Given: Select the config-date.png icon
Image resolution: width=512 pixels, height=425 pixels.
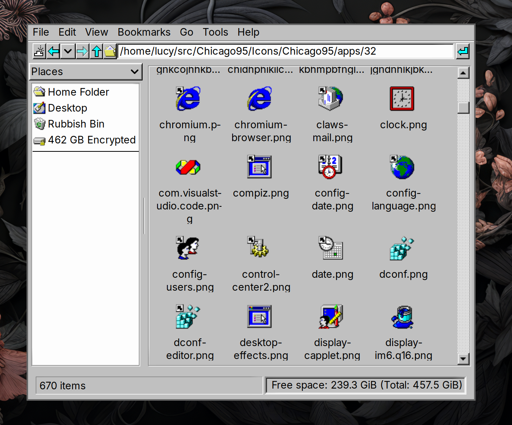Looking at the screenshot, I should pyautogui.click(x=331, y=167).
